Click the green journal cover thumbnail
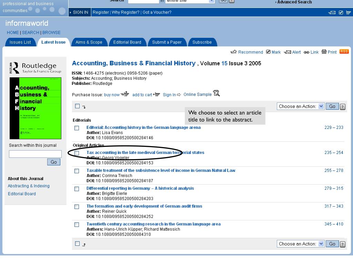 coord(36,108)
